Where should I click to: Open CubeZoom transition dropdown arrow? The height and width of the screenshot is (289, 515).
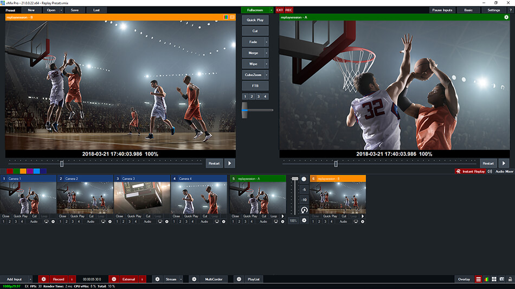click(266, 75)
